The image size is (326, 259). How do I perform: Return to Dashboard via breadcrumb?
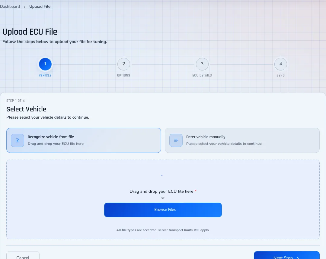pos(10,6)
